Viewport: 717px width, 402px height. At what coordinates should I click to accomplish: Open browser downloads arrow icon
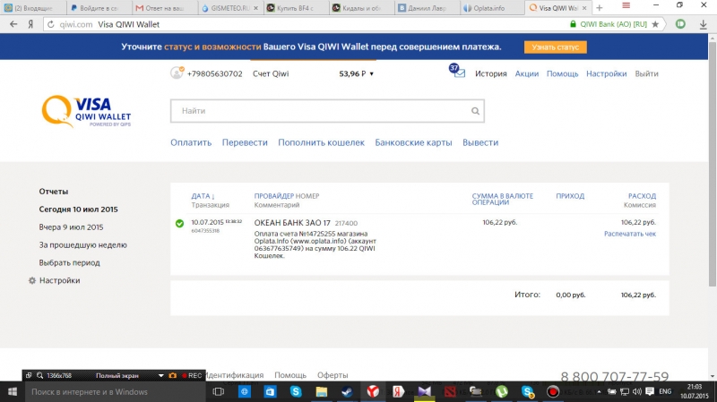pos(704,25)
